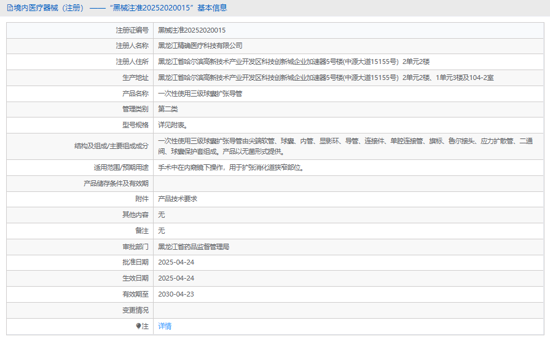Click the page title 境内医疗器械（注册）基本信息
The image size is (550, 339).
coord(120,8)
